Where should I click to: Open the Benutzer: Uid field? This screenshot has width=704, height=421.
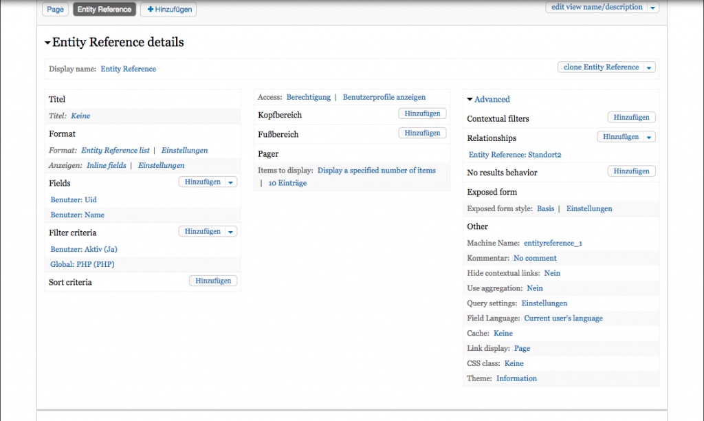point(74,200)
